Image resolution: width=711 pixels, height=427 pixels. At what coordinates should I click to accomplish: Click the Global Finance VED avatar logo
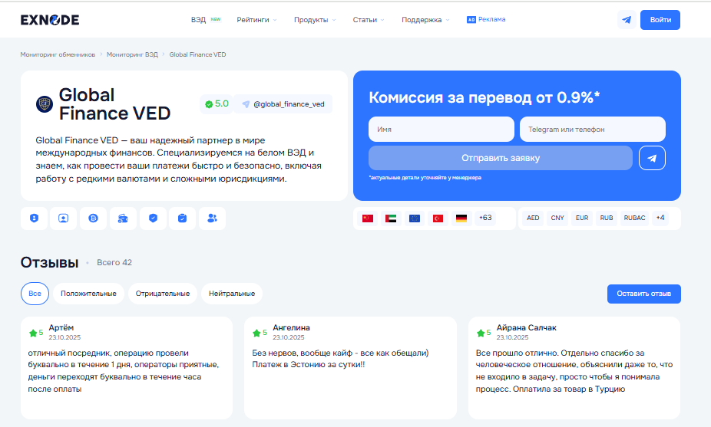coord(45,104)
